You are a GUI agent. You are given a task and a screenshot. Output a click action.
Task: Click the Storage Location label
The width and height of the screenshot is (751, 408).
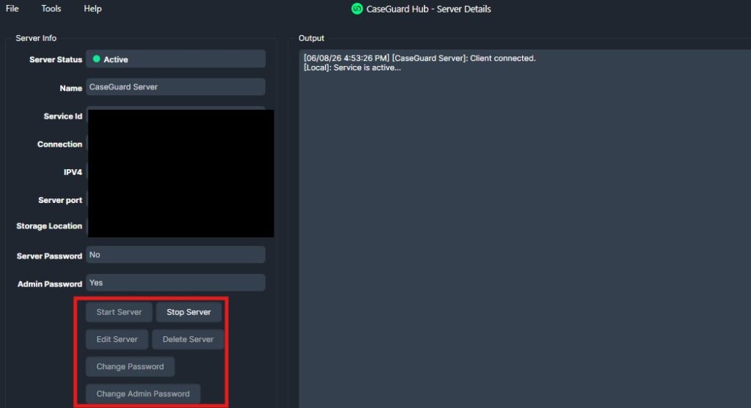[x=49, y=226]
